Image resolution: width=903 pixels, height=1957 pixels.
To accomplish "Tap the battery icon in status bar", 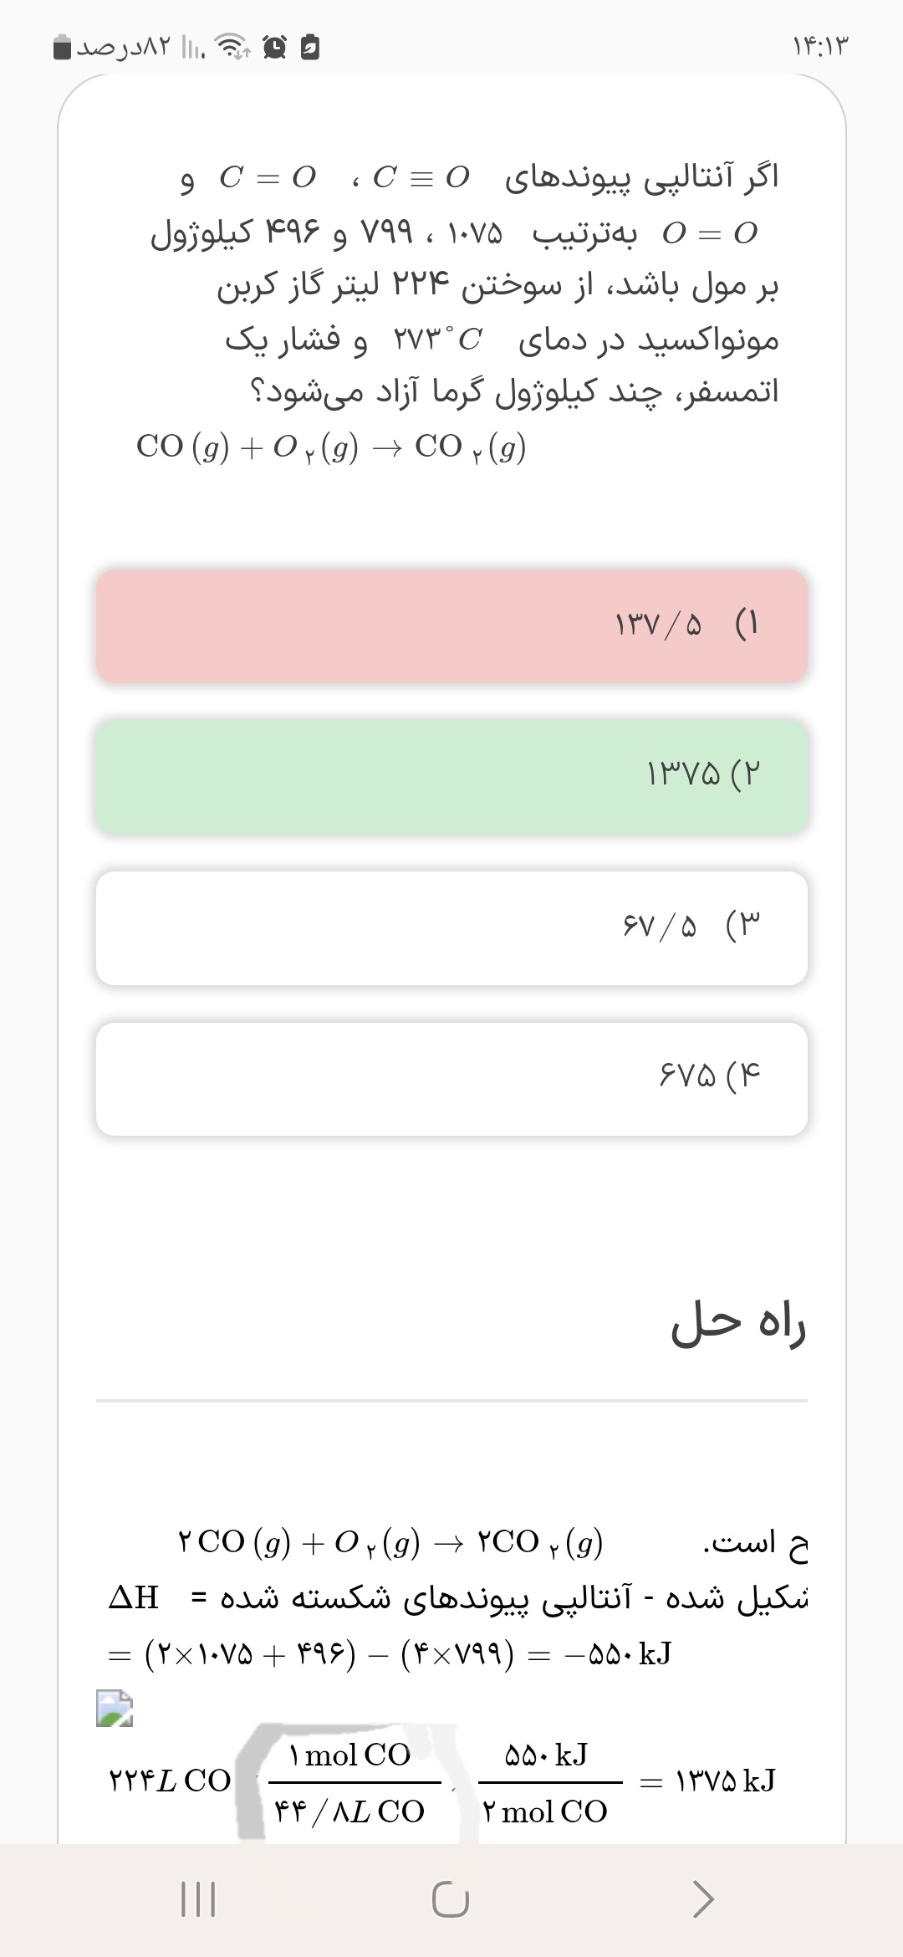I will tap(63, 48).
